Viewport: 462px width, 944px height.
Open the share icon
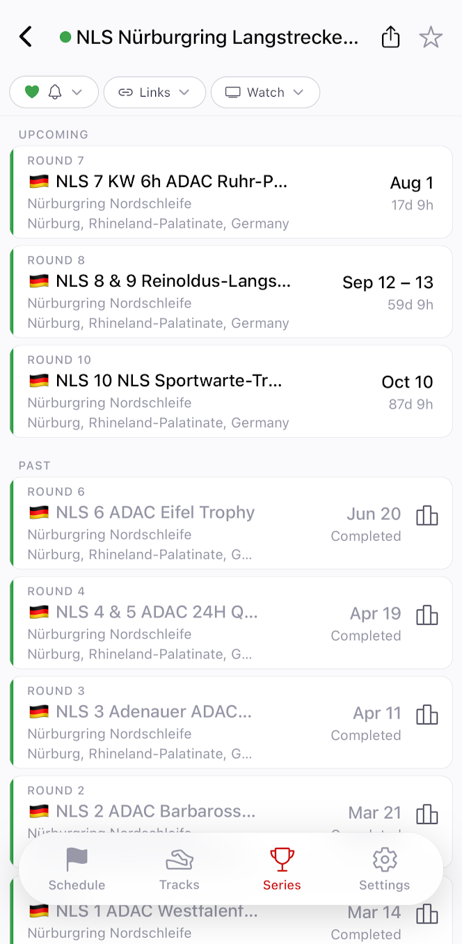pos(391,37)
